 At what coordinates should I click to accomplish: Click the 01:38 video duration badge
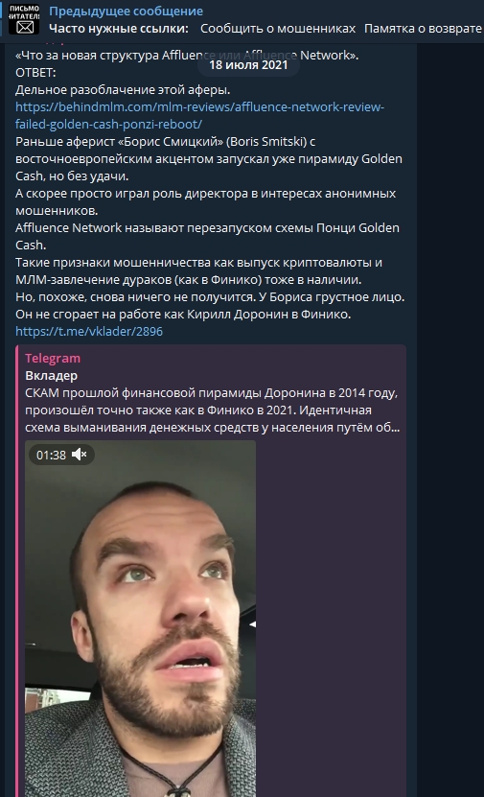click(52, 455)
